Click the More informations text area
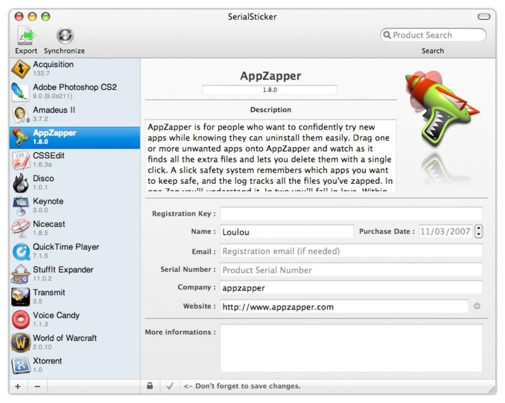Image resolution: width=505 pixels, height=403 pixels. (x=351, y=348)
